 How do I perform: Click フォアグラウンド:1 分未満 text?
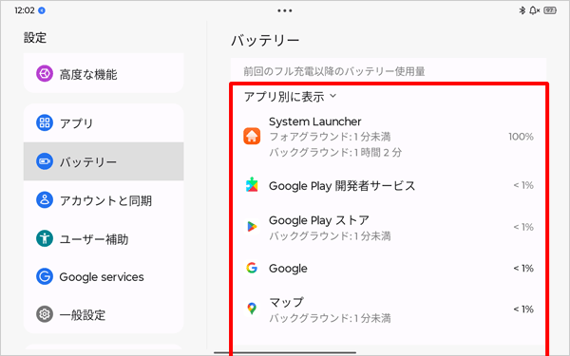coord(330,137)
